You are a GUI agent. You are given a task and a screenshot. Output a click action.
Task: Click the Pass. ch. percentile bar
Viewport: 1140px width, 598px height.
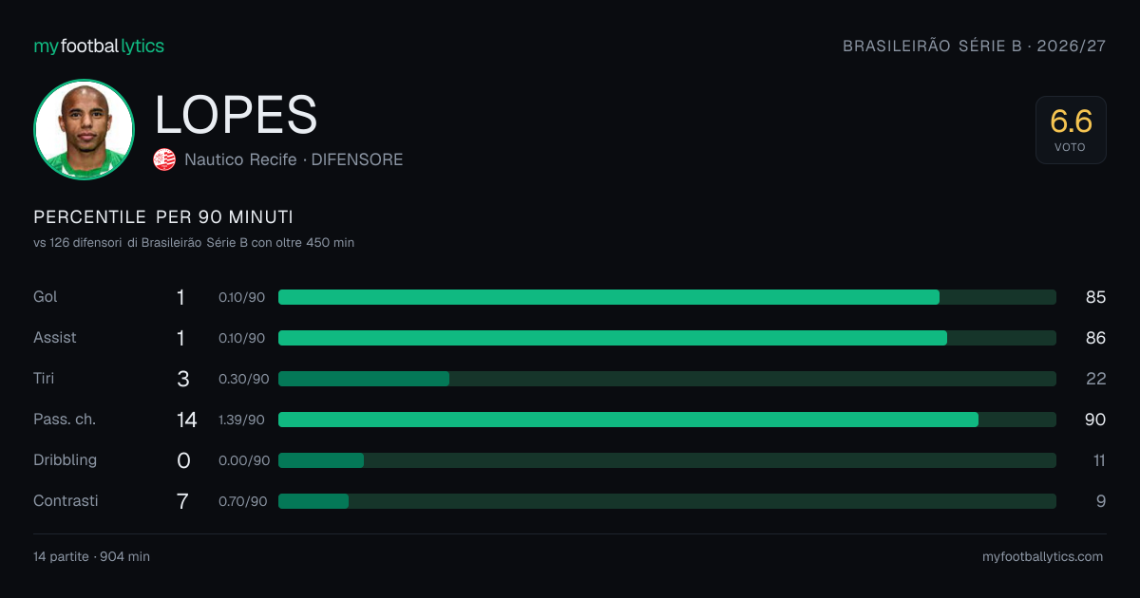pos(667,420)
